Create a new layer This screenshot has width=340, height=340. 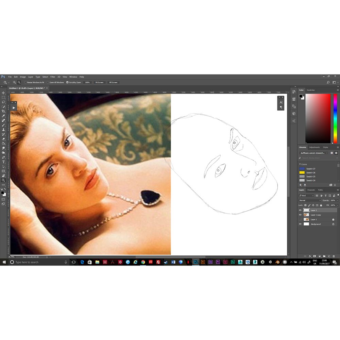coord(329,256)
